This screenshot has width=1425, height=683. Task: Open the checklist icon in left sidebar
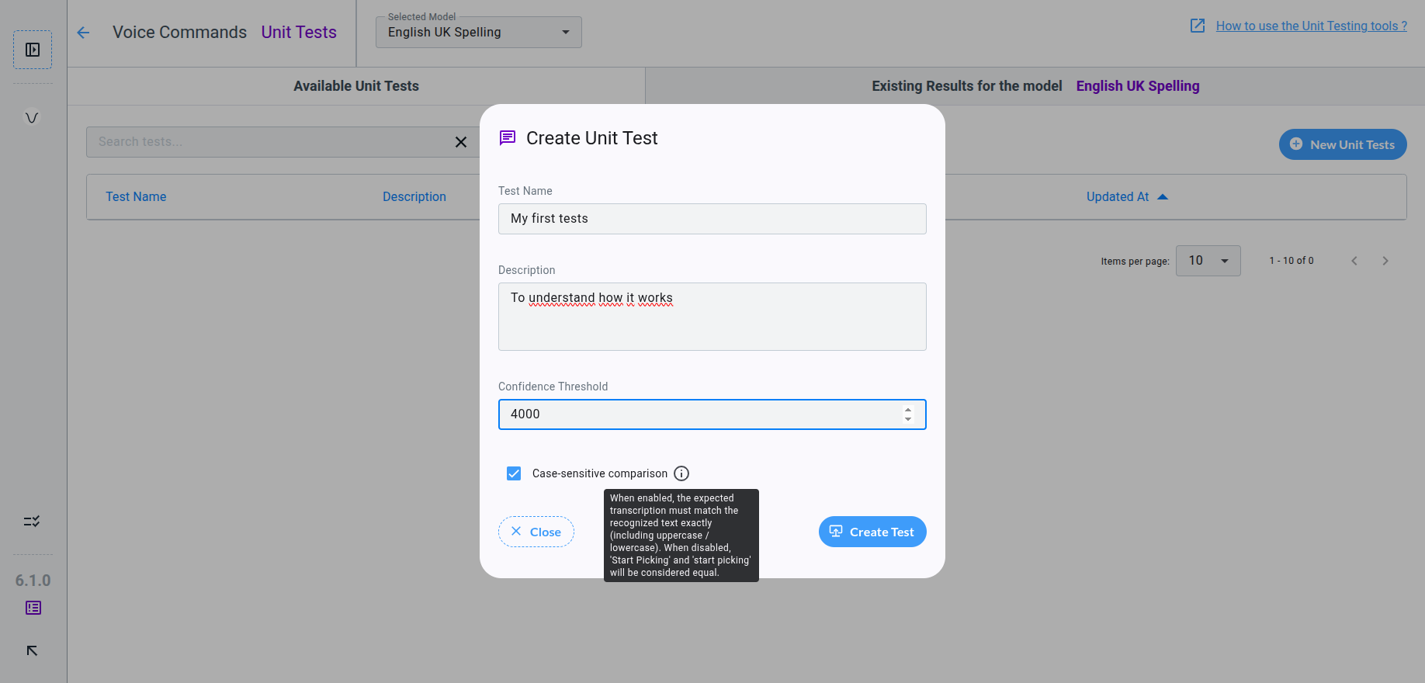[x=32, y=522]
